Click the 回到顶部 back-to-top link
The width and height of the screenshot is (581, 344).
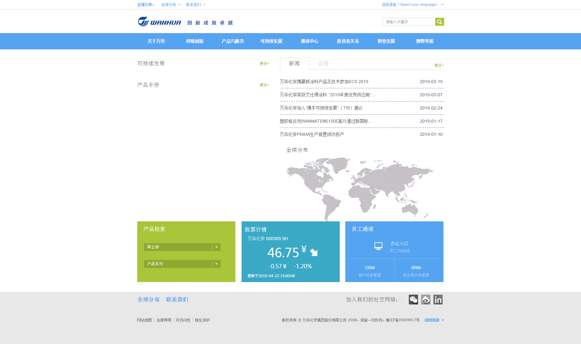pyautogui.click(x=434, y=320)
